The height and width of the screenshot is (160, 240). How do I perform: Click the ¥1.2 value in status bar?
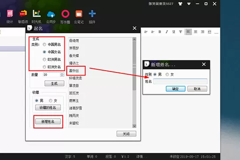click(125, 156)
